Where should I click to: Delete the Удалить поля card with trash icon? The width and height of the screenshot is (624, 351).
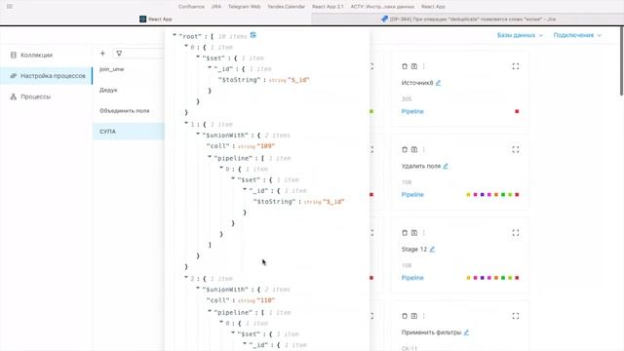(405, 149)
